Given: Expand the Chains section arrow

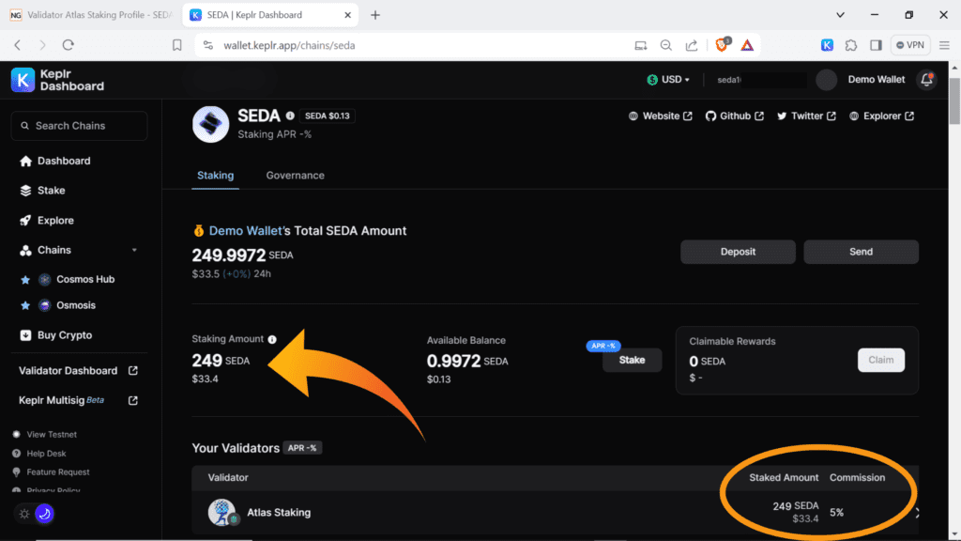Looking at the screenshot, I should (134, 250).
